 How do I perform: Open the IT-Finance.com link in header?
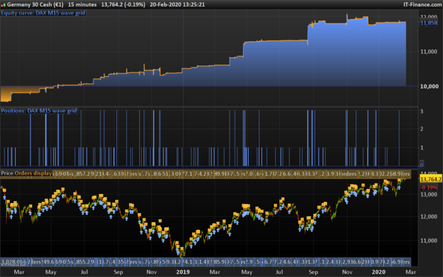click(x=422, y=4)
